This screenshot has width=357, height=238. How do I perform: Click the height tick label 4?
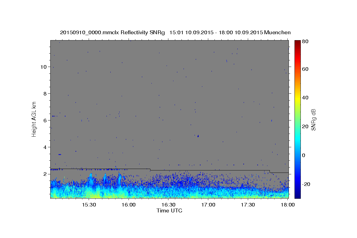[x=45, y=147]
